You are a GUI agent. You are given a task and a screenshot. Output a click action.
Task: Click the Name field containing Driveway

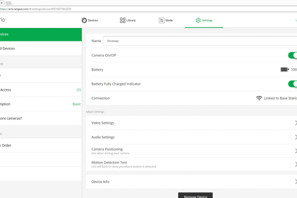[x=200, y=41]
